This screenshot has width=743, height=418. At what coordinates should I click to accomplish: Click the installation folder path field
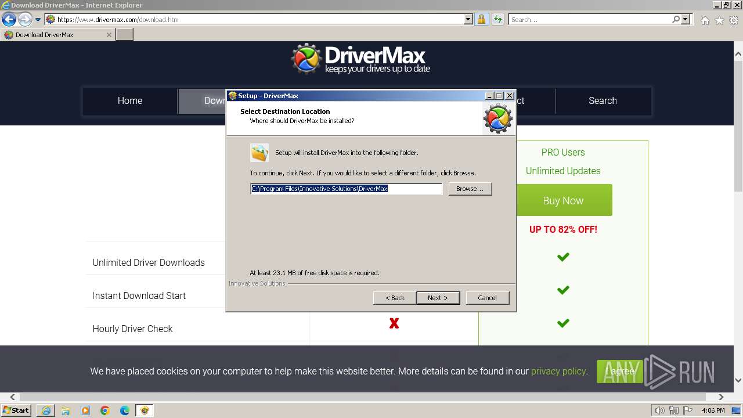point(346,189)
